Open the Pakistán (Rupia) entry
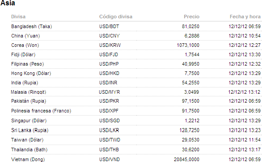Screen dimensions: 262x162 point(29,101)
